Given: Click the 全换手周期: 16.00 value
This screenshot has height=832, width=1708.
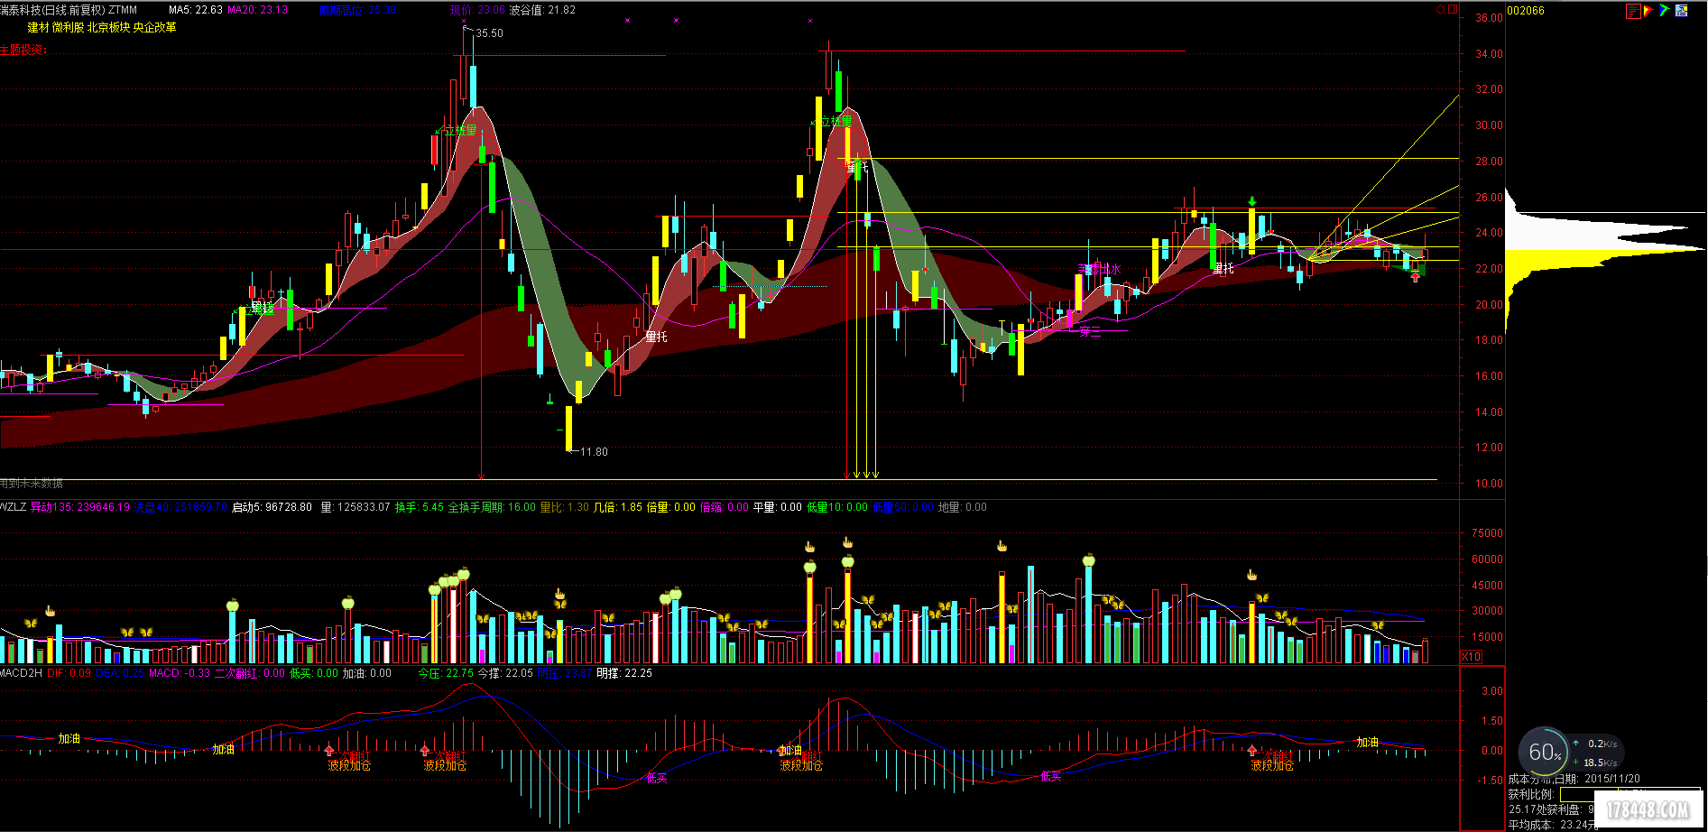Looking at the screenshot, I should tap(492, 507).
